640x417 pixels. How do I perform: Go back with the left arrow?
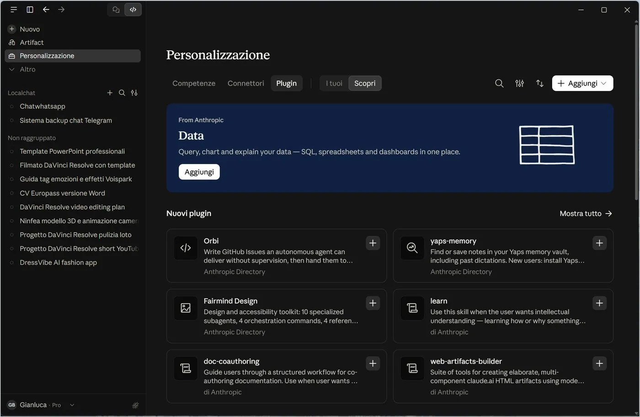coord(46,10)
